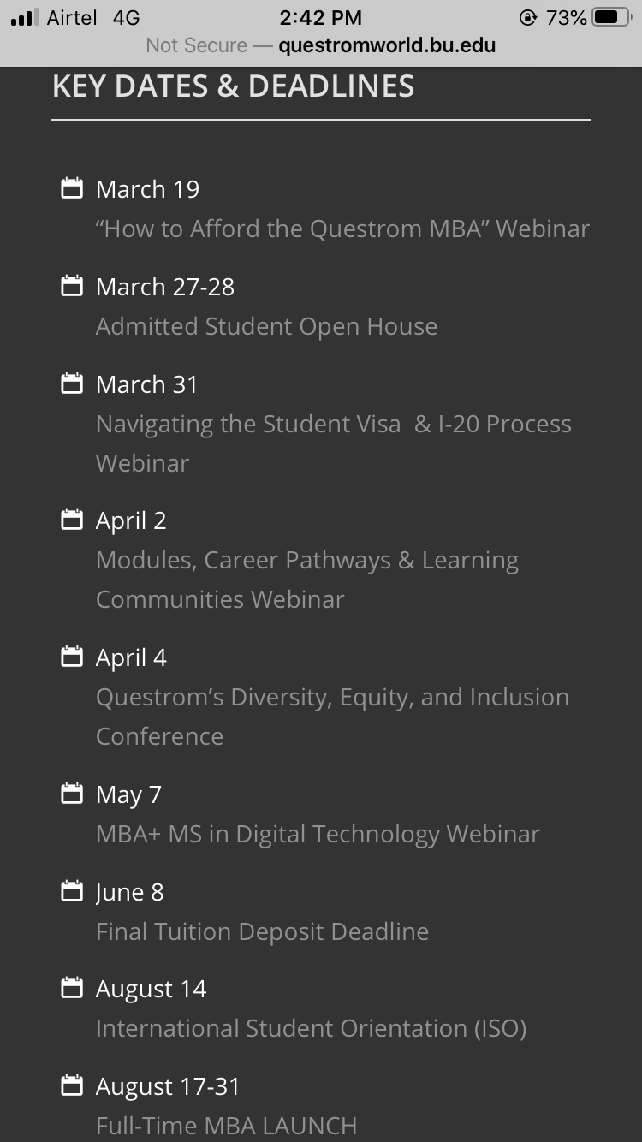Tap the battery icon in status bar
The image size is (642, 1142).
610,17
